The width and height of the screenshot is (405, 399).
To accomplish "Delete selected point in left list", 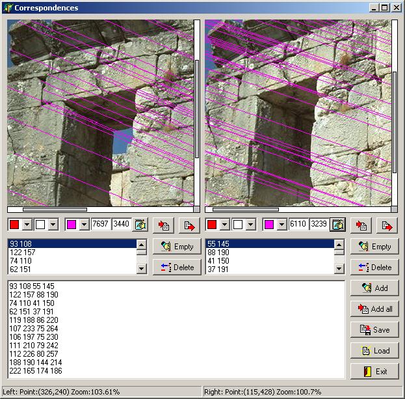I will [x=177, y=267].
